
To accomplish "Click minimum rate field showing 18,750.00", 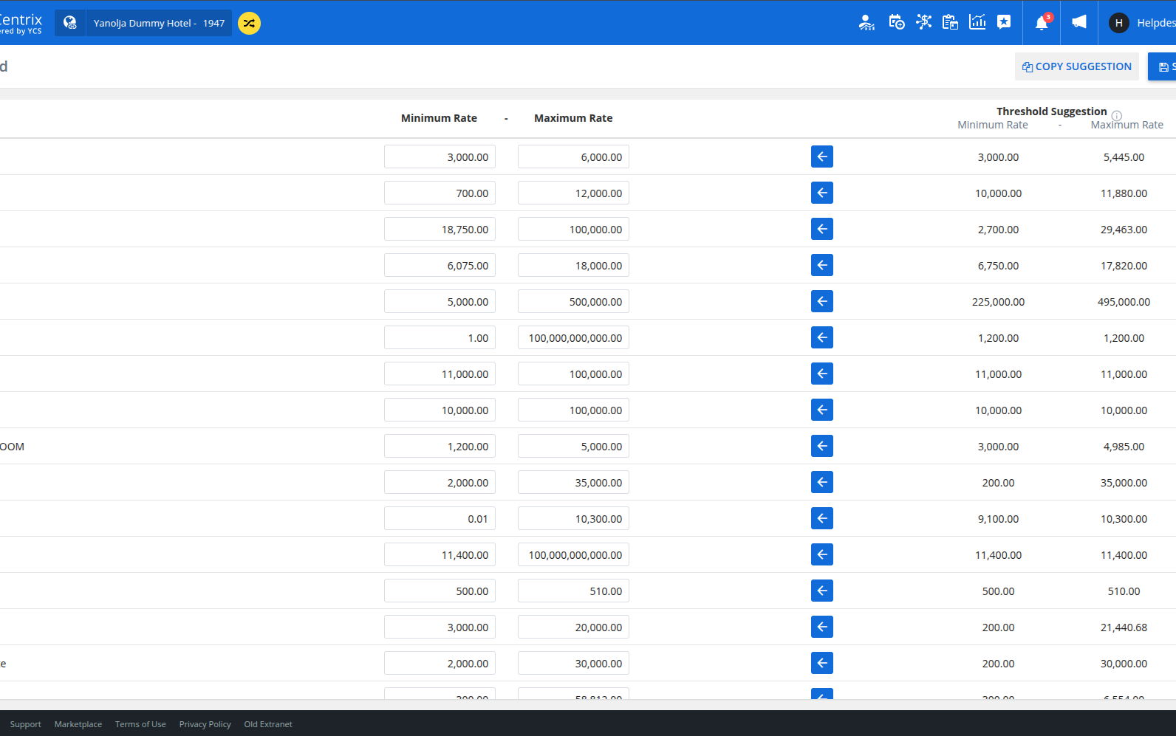I will [440, 230].
